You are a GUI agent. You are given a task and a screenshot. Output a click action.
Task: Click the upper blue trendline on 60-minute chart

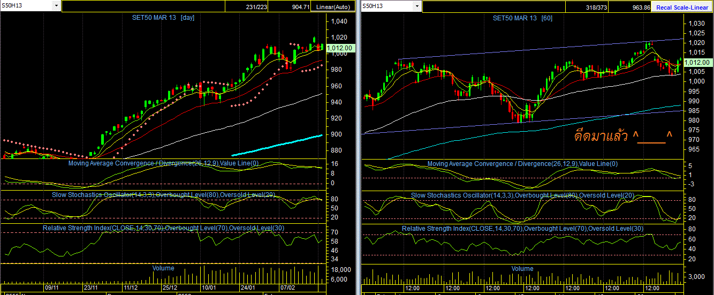pyautogui.click(x=541, y=49)
